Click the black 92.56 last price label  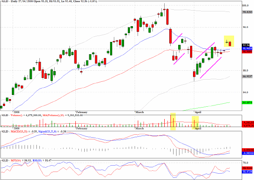point(246,45)
